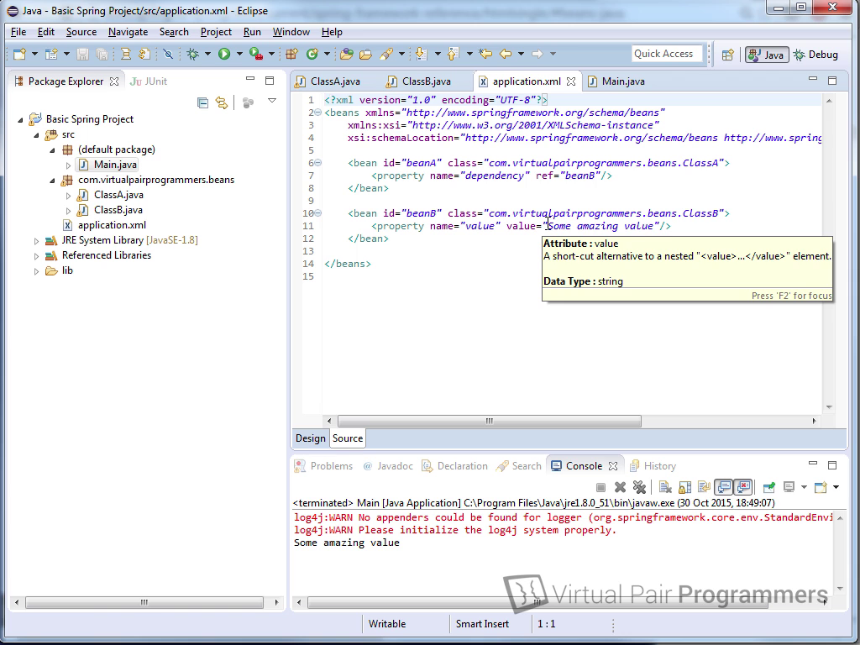Screen dimensions: 860x645
Task: Click the console Terminate square icon
Action: point(600,487)
